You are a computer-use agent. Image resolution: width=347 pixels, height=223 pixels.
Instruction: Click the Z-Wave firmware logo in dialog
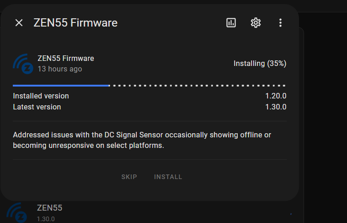pos(23,64)
